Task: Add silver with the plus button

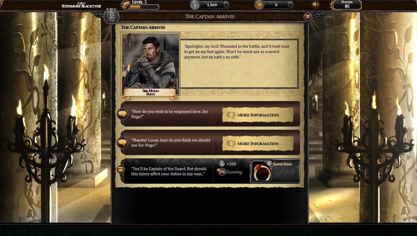Action: pyautogui.click(x=226, y=5)
